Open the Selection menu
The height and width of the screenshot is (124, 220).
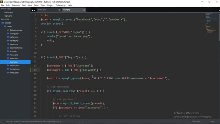(15, 6)
